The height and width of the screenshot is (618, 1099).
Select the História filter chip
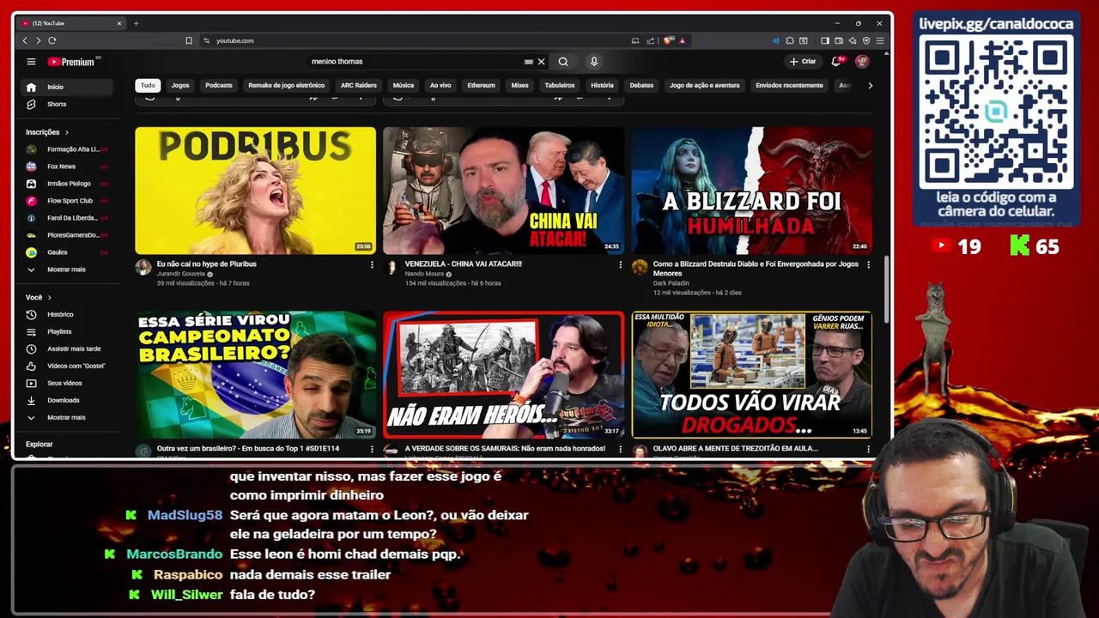(603, 85)
